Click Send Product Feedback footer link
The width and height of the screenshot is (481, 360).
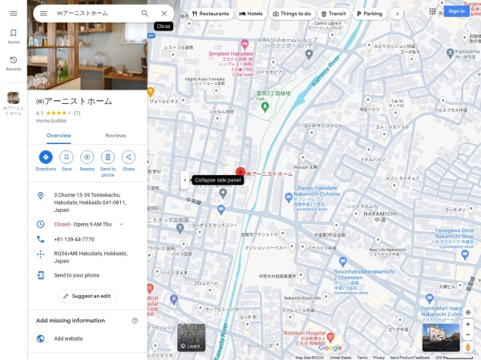410,358
